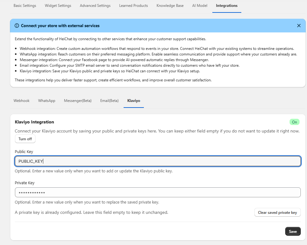Dismiss the external services info banner
307x245 pixels.
tap(299, 26)
